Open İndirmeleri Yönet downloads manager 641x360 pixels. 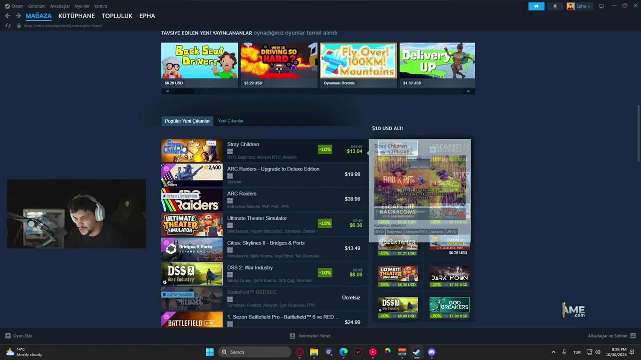pyautogui.click(x=310, y=336)
